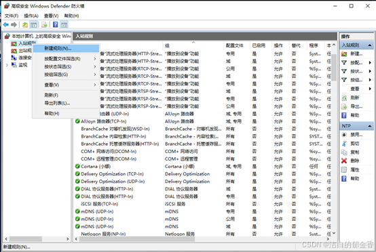Click 导出... export list in actions pane
Viewport: 376px width, 252px height.
click(x=356, y=106)
